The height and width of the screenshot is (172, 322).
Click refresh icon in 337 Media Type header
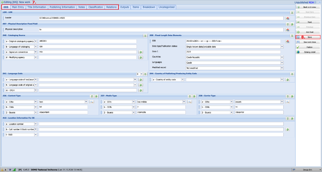click(x=194, y=96)
